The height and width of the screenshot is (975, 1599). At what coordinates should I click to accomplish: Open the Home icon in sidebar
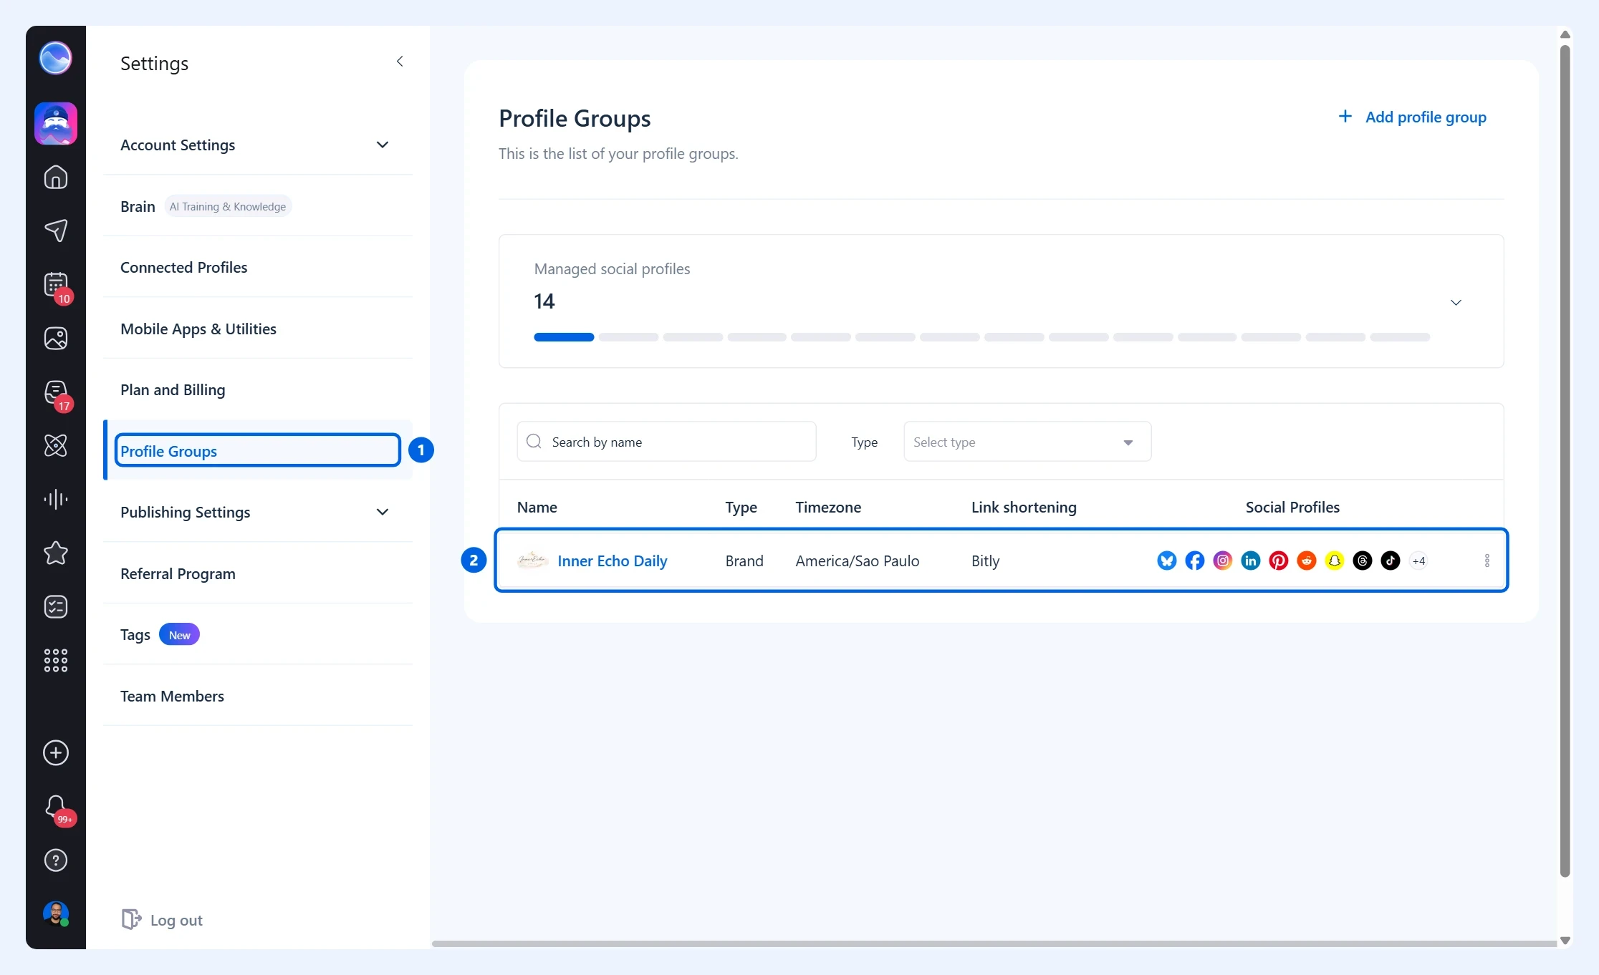[56, 177]
